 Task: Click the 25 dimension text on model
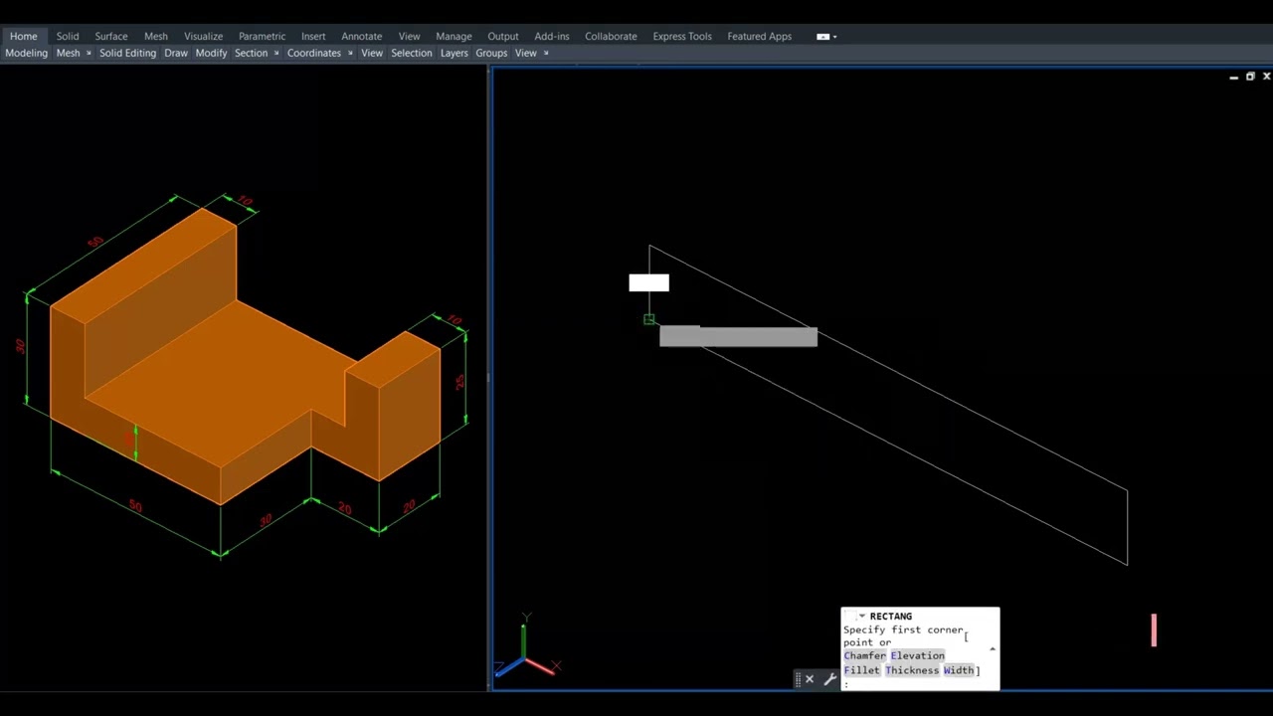pos(459,382)
